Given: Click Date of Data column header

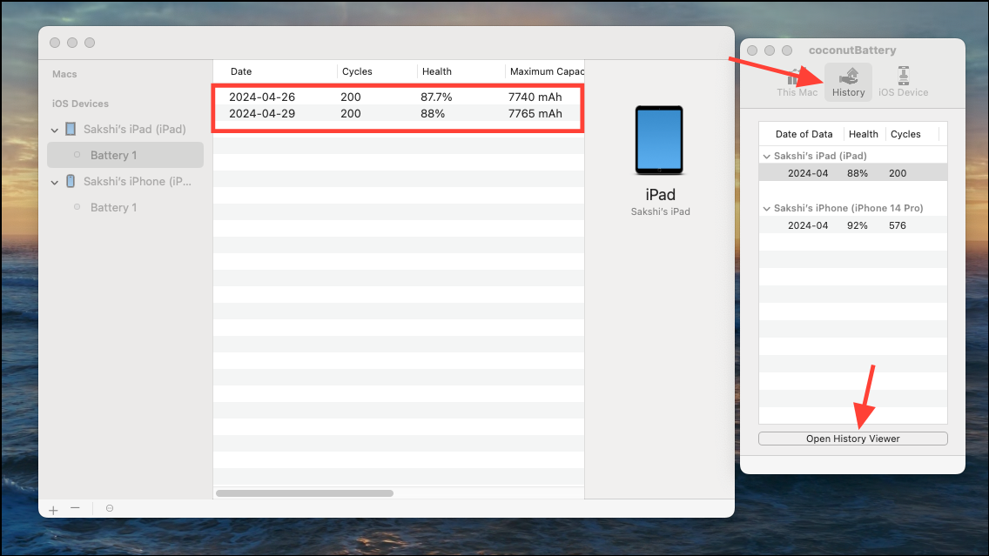Looking at the screenshot, I should point(804,134).
